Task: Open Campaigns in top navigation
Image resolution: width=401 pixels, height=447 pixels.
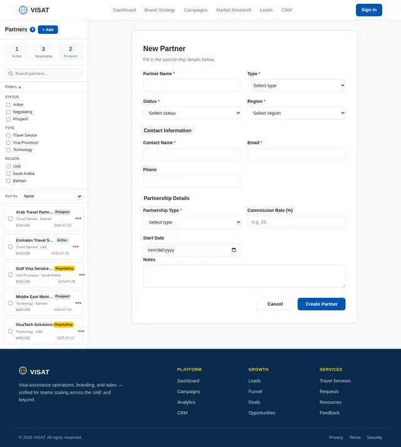Action: 195,10
